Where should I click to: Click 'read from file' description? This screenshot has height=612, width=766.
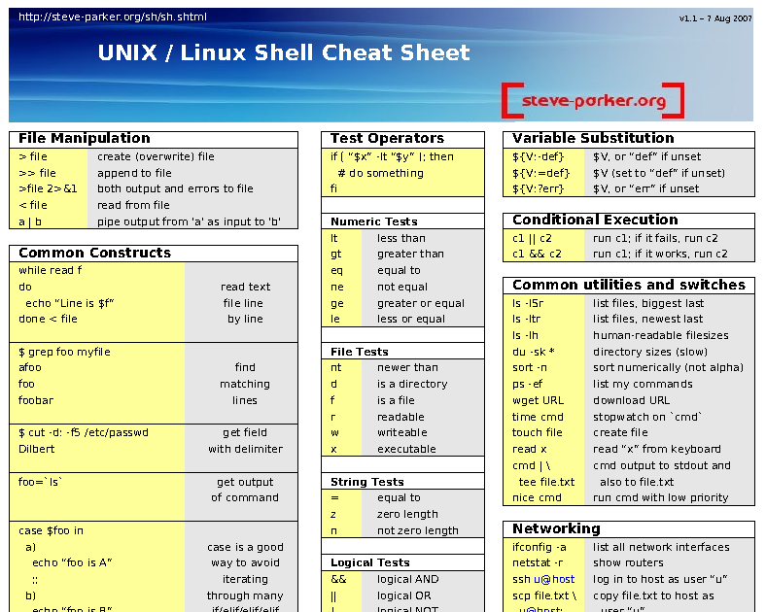[x=133, y=205]
